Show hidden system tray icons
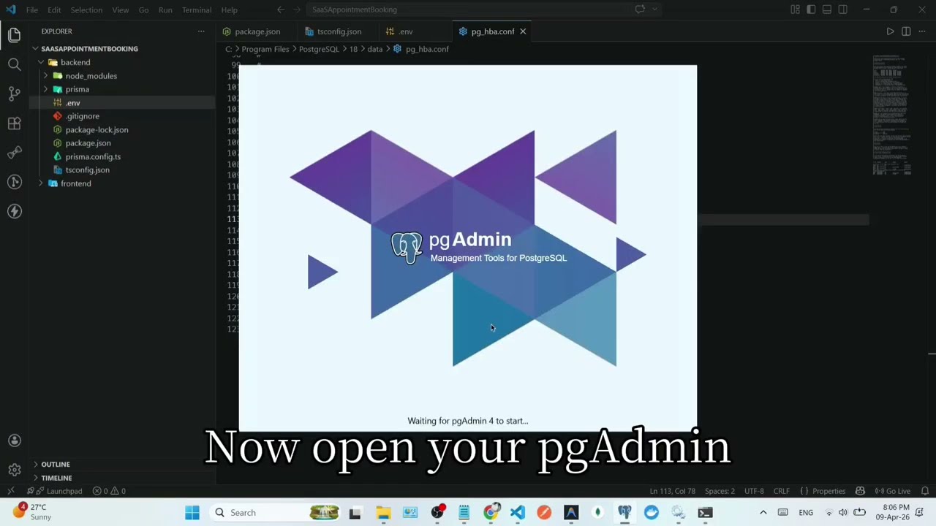This screenshot has height=526, width=936. [x=763, y=513]
